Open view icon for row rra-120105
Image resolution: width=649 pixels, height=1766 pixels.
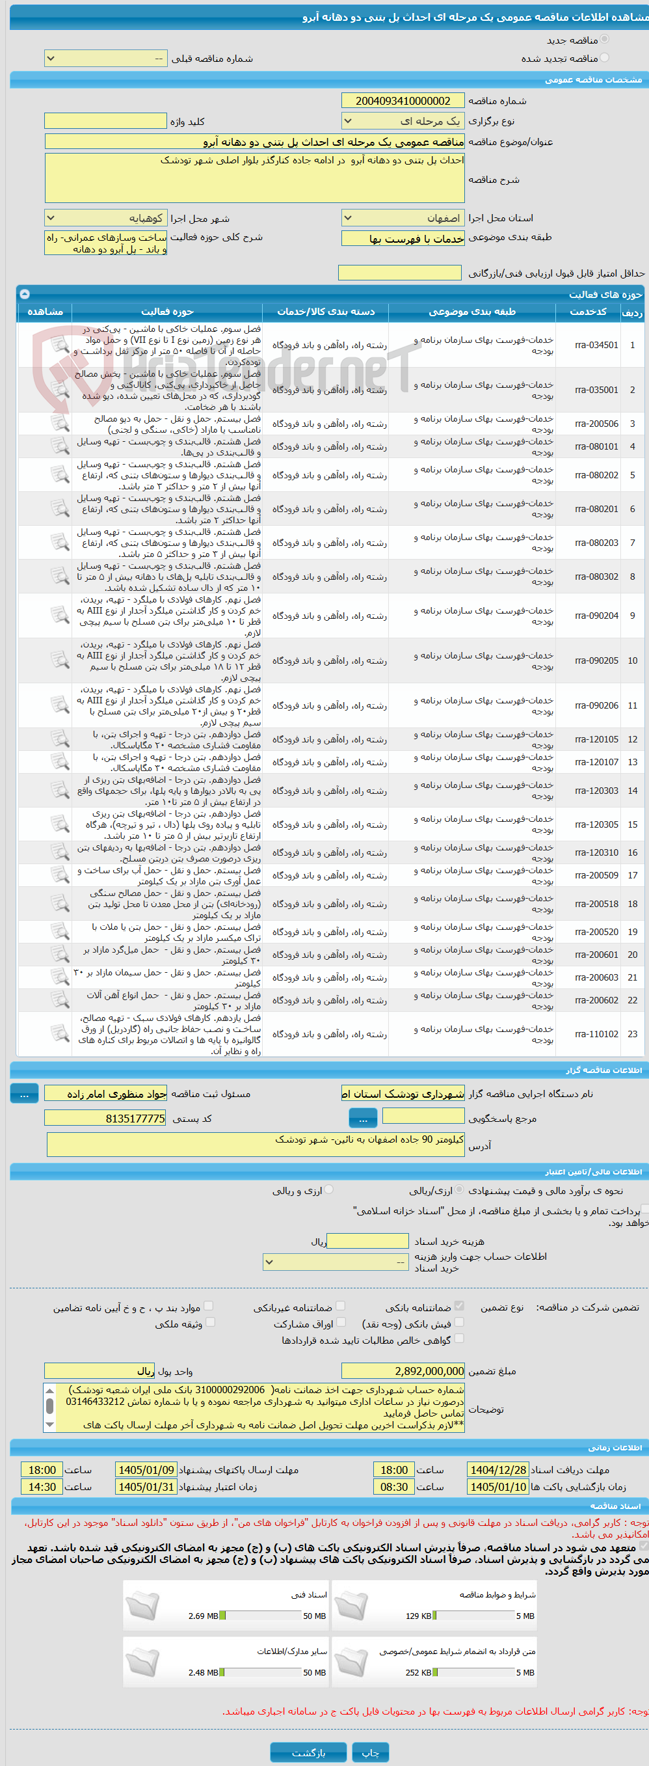[60, 739]
